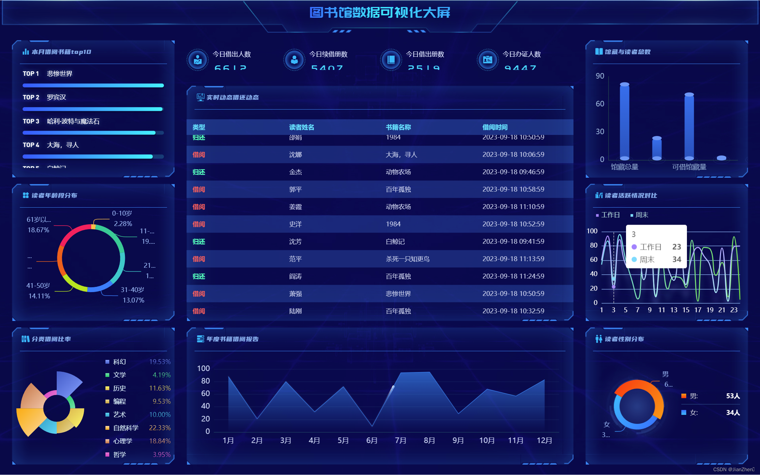Toggle the 工作日 legend series
The width and height of the screenshot is (760, 475).
point(608,215)
